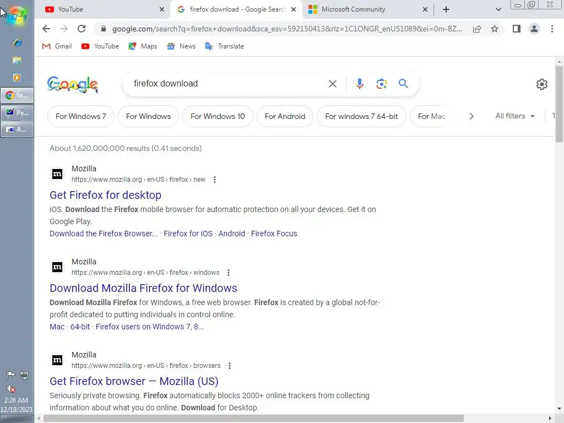Search by image with the Google Lens icon
Image resolution: width=564 pixels, height=423 pixels.
[x=382, y=84]
